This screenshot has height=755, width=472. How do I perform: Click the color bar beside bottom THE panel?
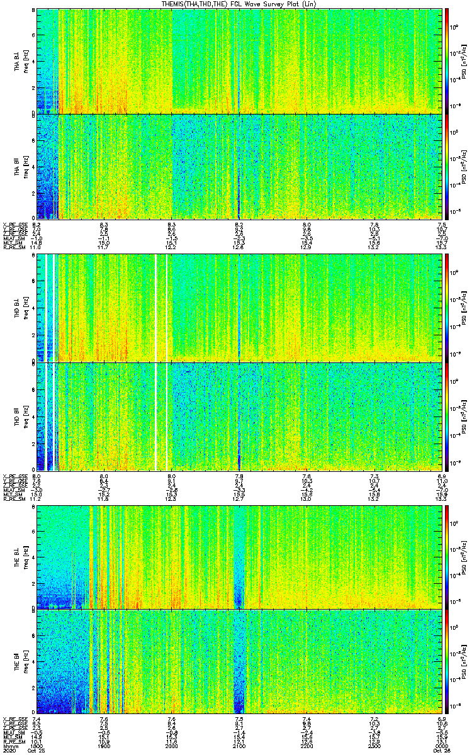(x=446, y=661)
